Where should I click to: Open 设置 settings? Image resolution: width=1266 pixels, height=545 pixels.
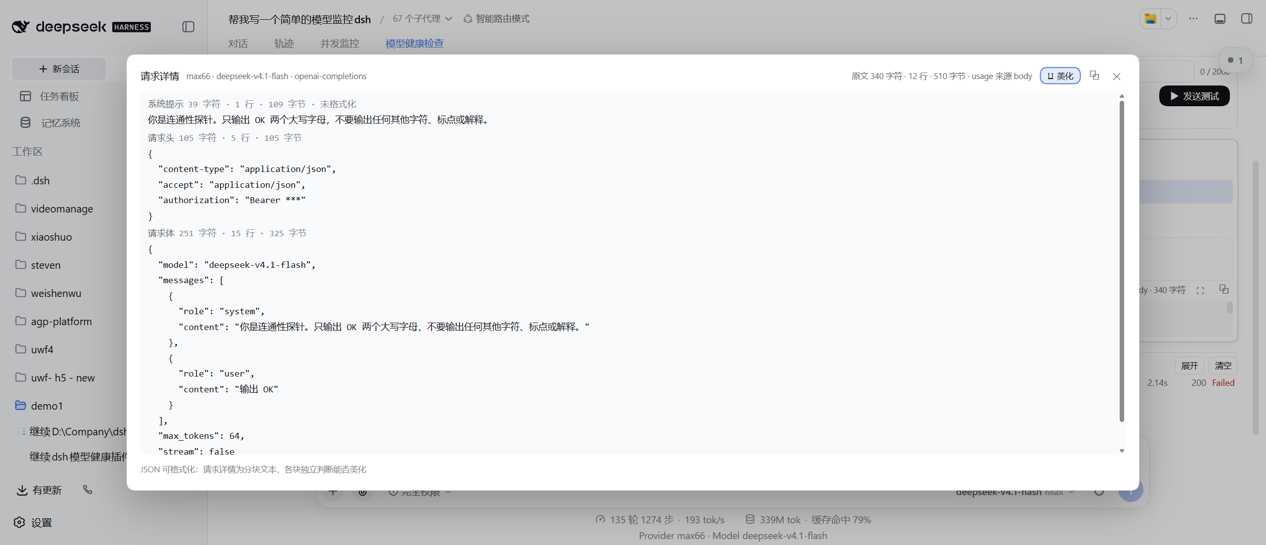pos(33,523)
